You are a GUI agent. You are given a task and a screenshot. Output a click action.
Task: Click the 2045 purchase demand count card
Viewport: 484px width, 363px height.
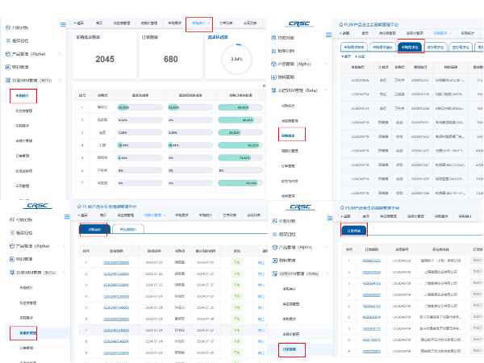(x=105, y=55)
